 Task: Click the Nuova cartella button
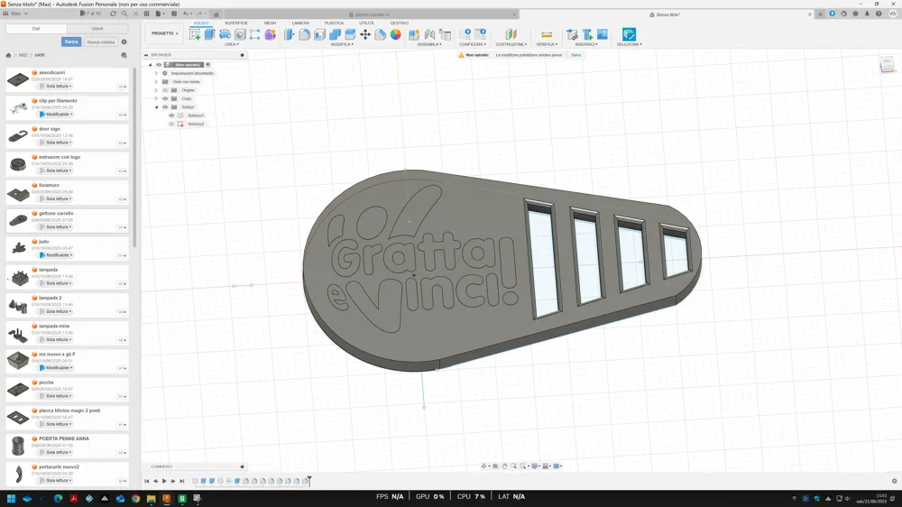[101, 42]
